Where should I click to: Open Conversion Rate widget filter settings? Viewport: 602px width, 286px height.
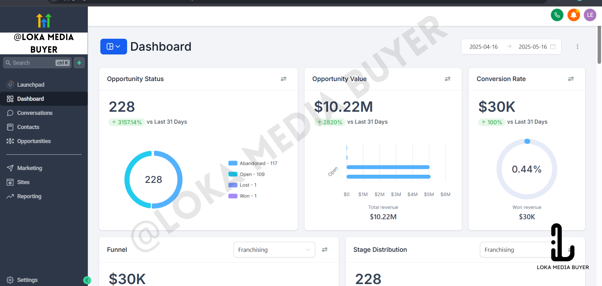(x=570, y=79)
